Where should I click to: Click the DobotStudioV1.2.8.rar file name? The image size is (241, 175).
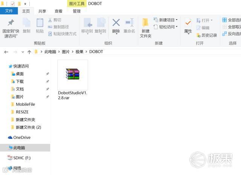pyautogui.click(x=73, y=95)
